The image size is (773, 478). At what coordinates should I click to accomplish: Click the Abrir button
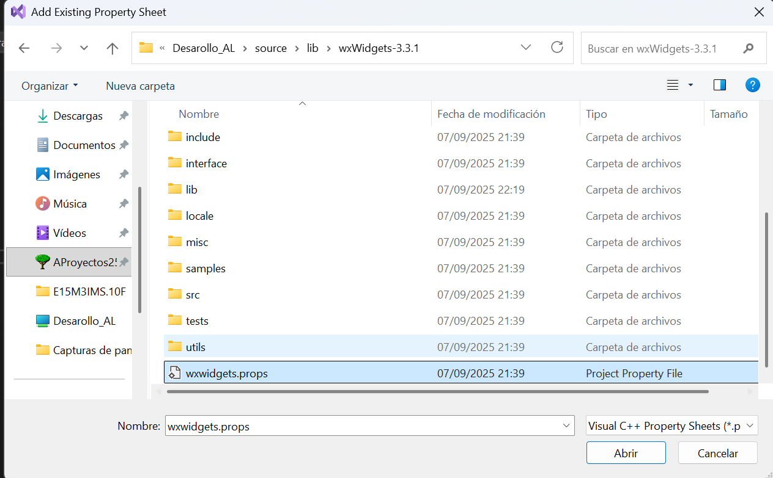(626, 453)
